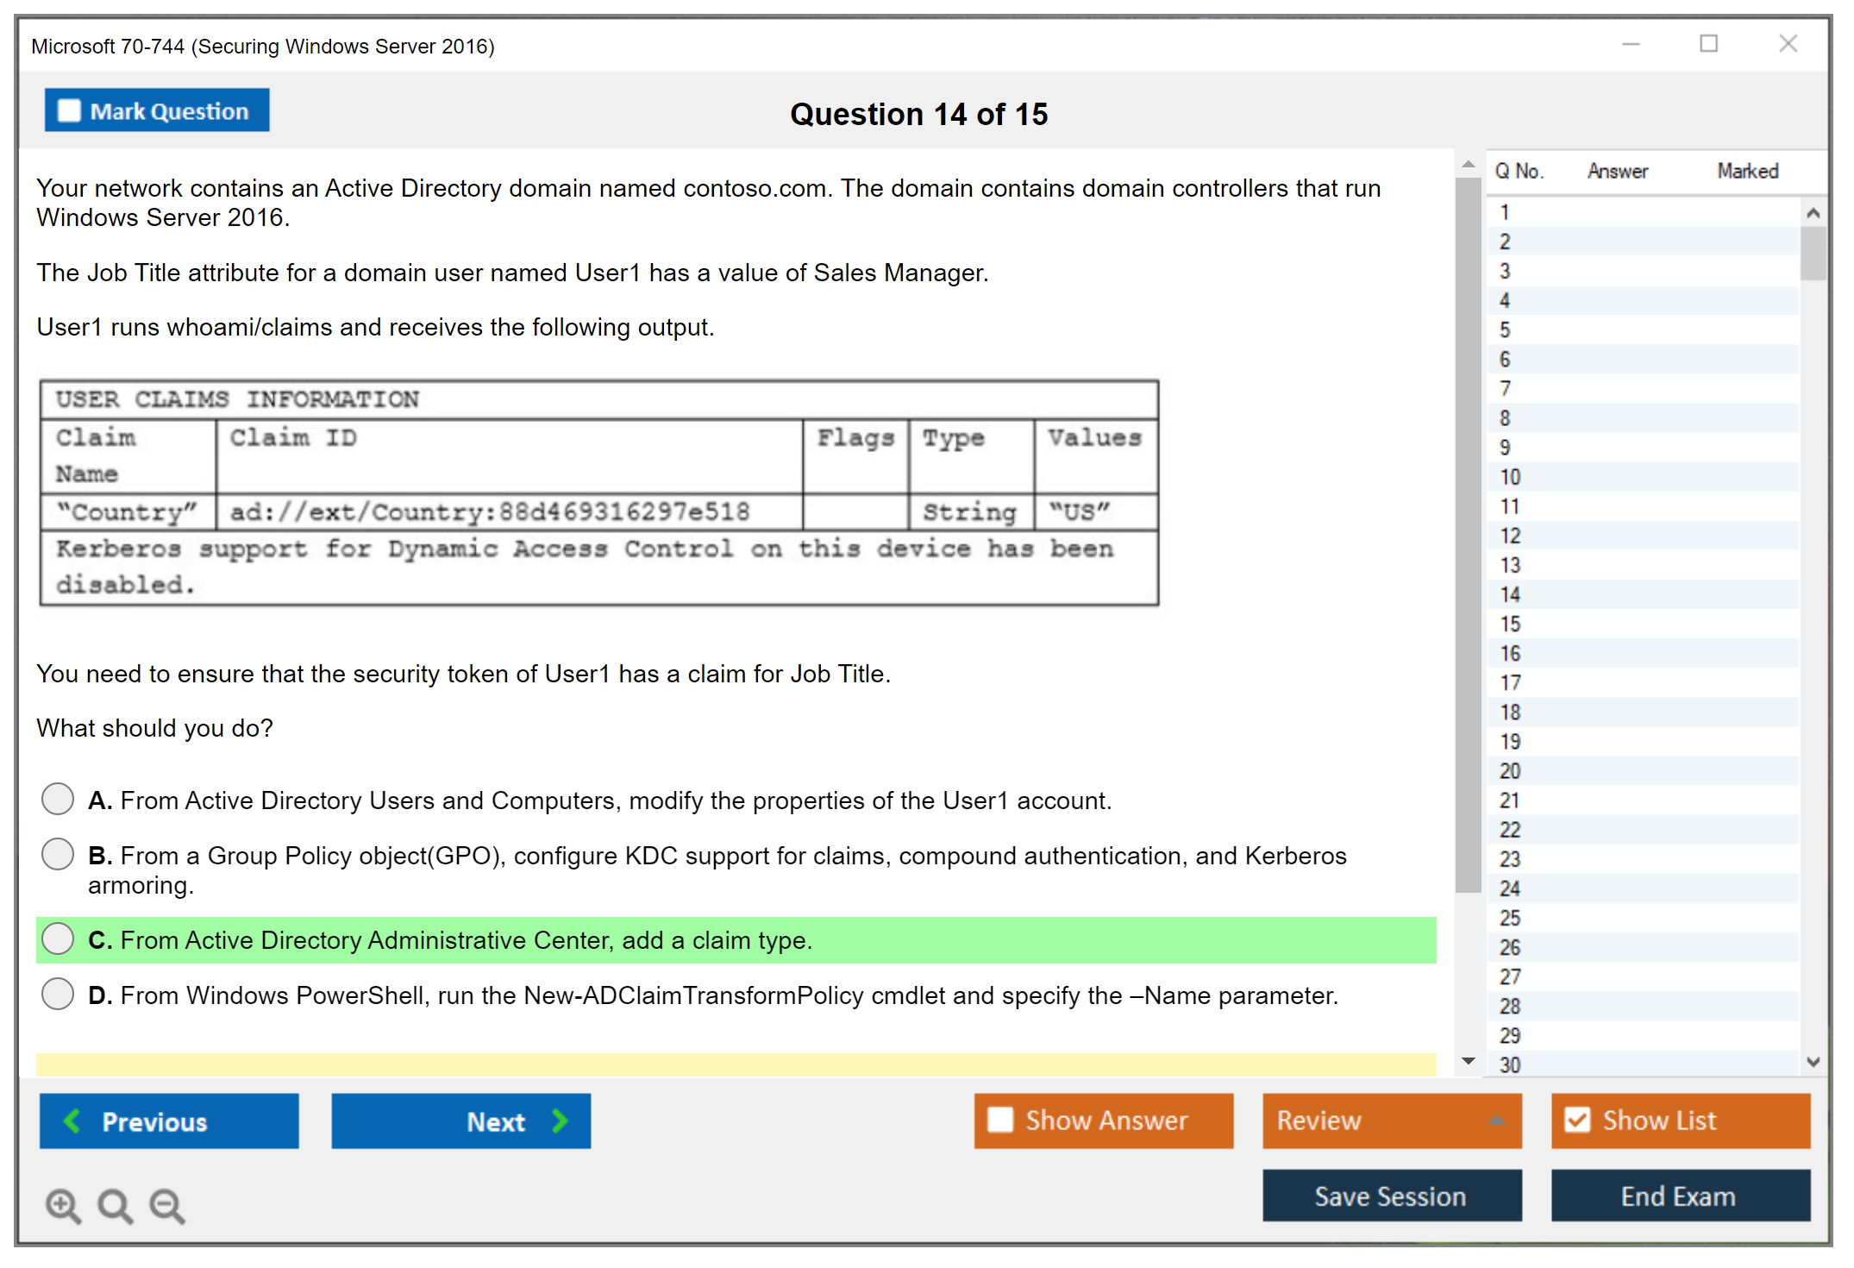Click the green arrow on Next button
Screen dimensions: 1854x1268
pyautogui.click(x=561, y=1120)
